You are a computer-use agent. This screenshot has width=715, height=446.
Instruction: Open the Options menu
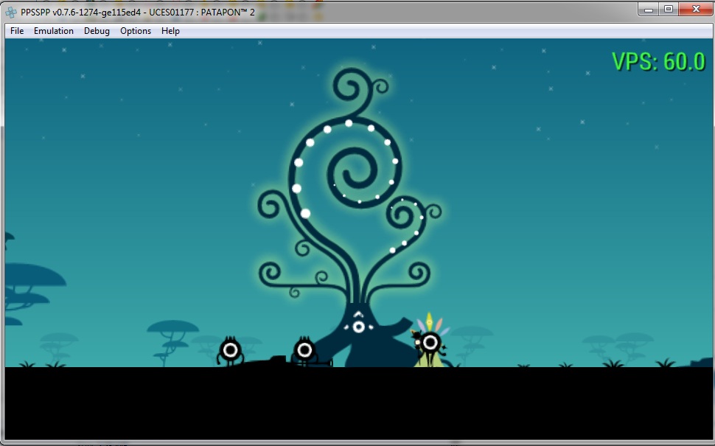(136, 31)
